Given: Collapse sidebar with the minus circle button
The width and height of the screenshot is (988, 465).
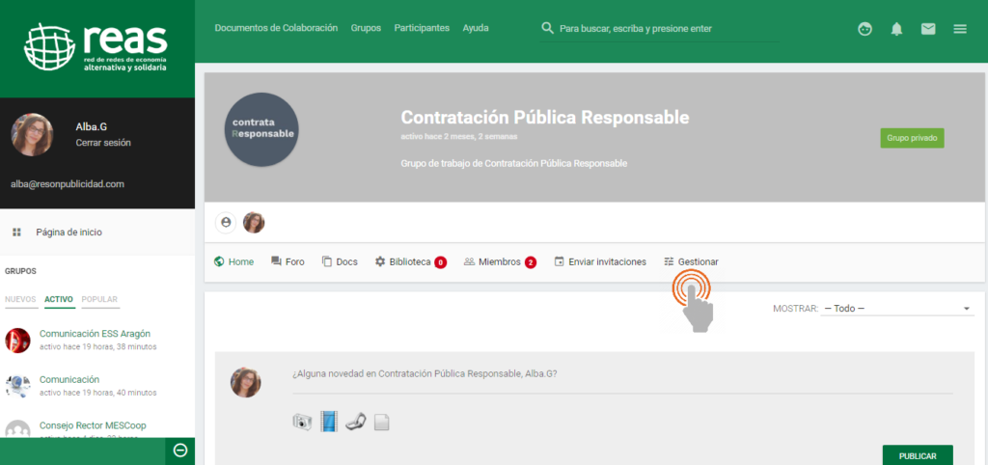Looking at the screenshot, I should [x=179, y=451].
